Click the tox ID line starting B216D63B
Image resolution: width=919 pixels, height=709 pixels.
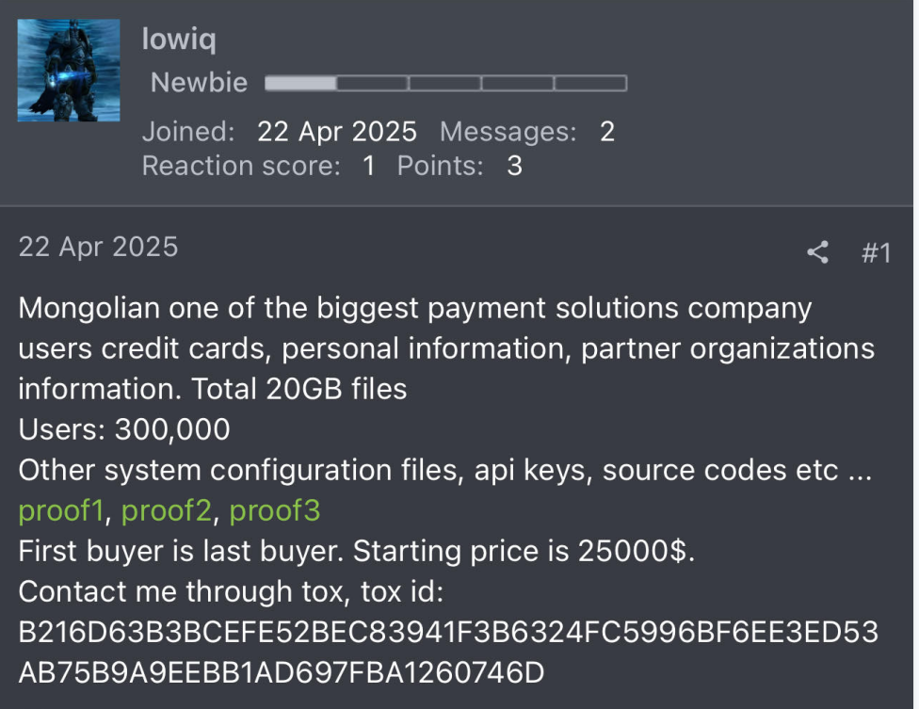click(448, 632)
